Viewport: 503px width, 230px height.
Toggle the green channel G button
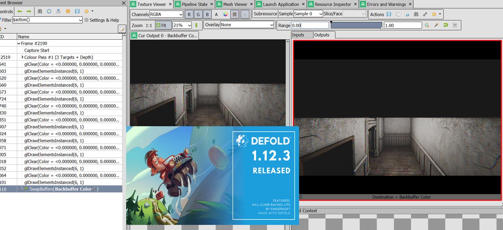[198, 14]
